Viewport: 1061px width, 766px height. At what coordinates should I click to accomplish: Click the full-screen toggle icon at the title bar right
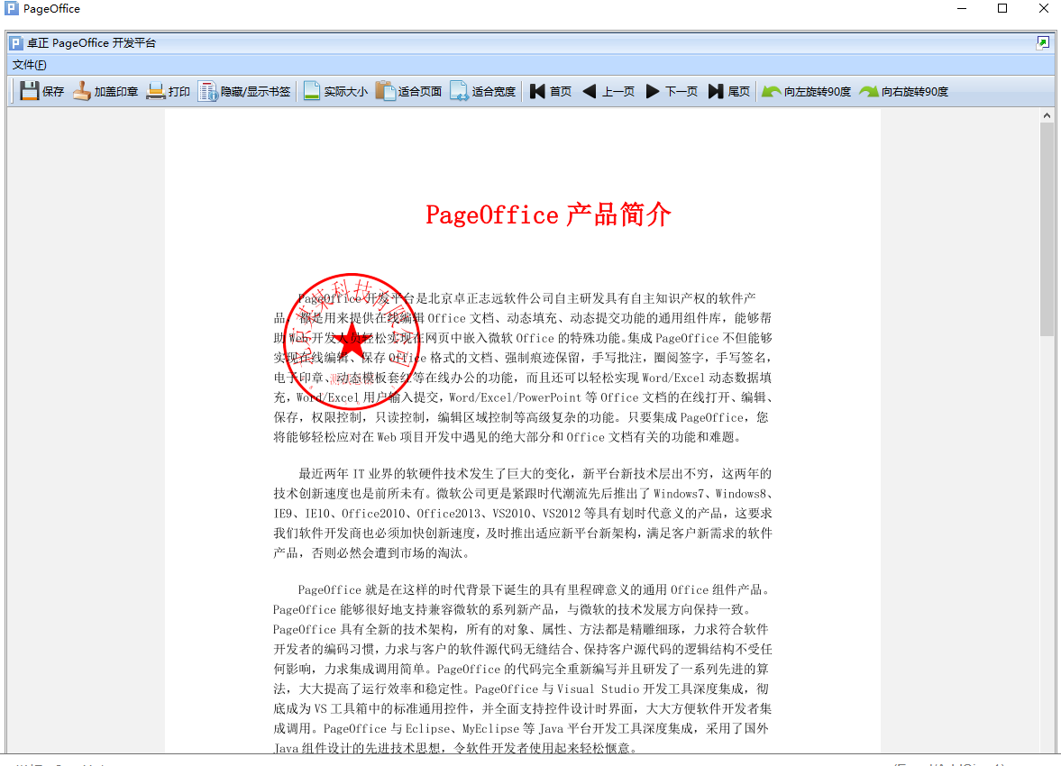[1042, 43]
